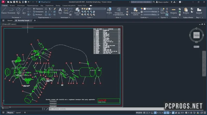The height and width of the screenshot is (115, 207).
Task: Click the command line input field
Action: 107,109
